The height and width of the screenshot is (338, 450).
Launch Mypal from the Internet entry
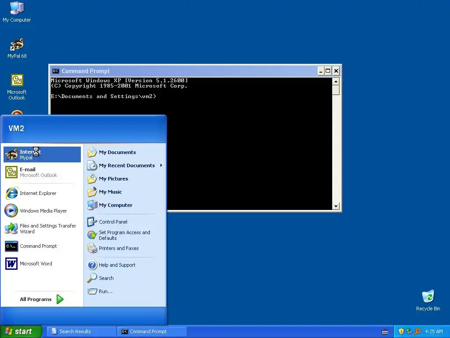(42, 154)
